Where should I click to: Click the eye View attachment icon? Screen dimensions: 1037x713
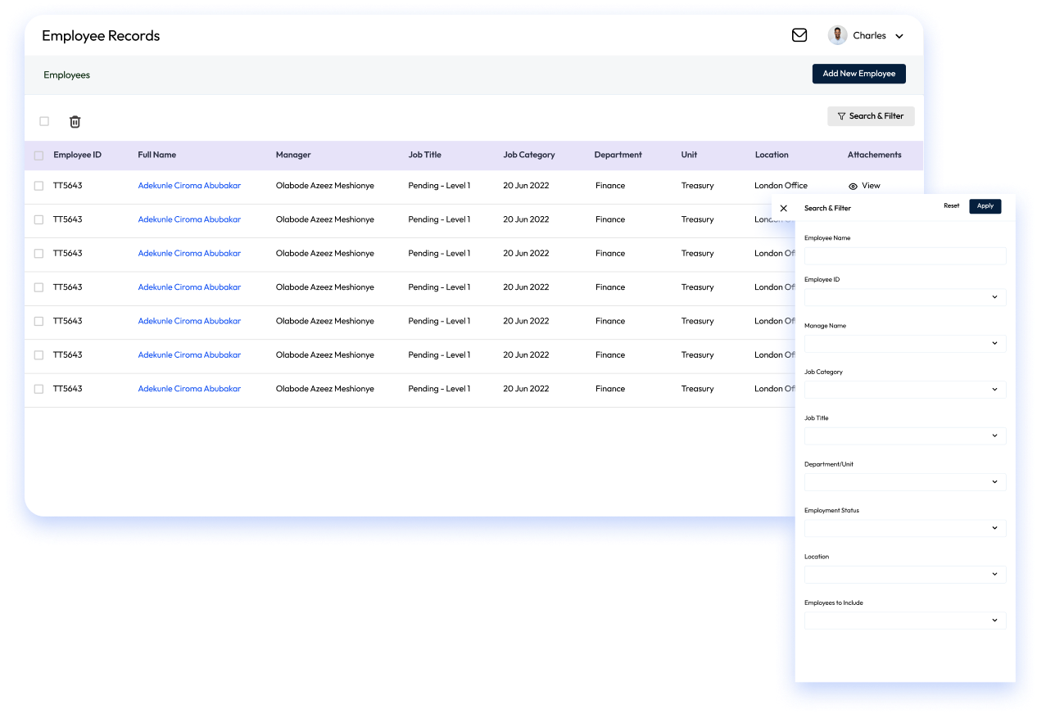[853, 186]
